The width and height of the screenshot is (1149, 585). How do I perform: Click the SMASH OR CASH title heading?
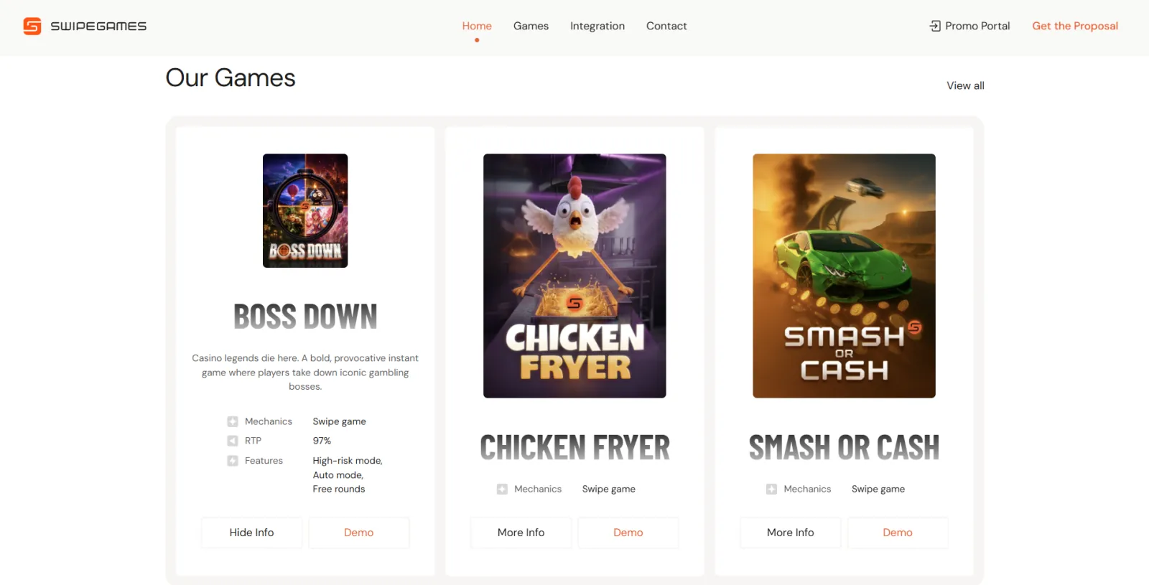pos(844,448)
